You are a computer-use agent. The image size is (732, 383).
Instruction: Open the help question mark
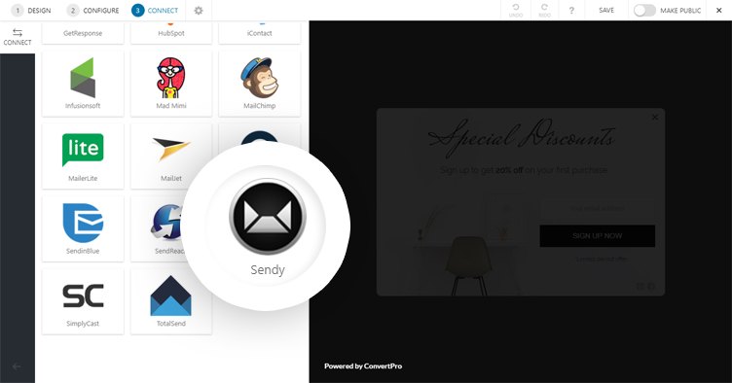(x=571, y=11)
